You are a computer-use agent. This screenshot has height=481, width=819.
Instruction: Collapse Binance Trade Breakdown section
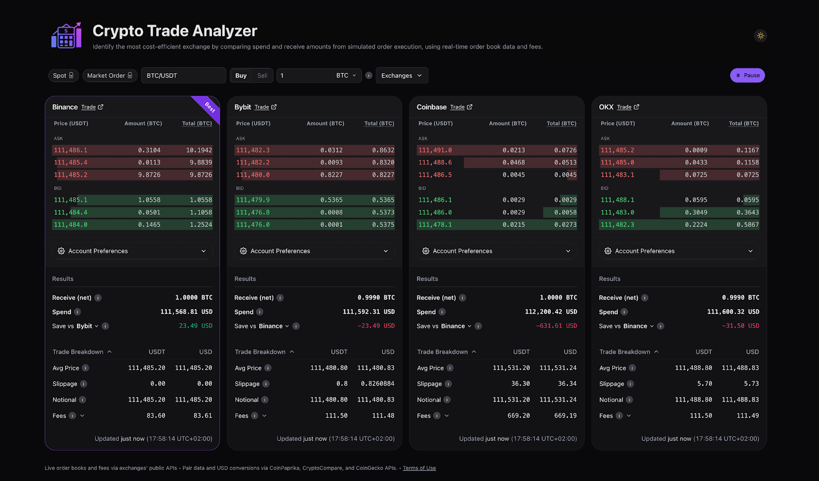(82, 352)
